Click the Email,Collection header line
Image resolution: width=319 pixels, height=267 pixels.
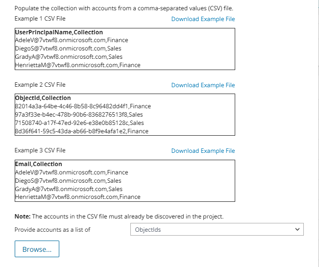click(x=39, y=164)
